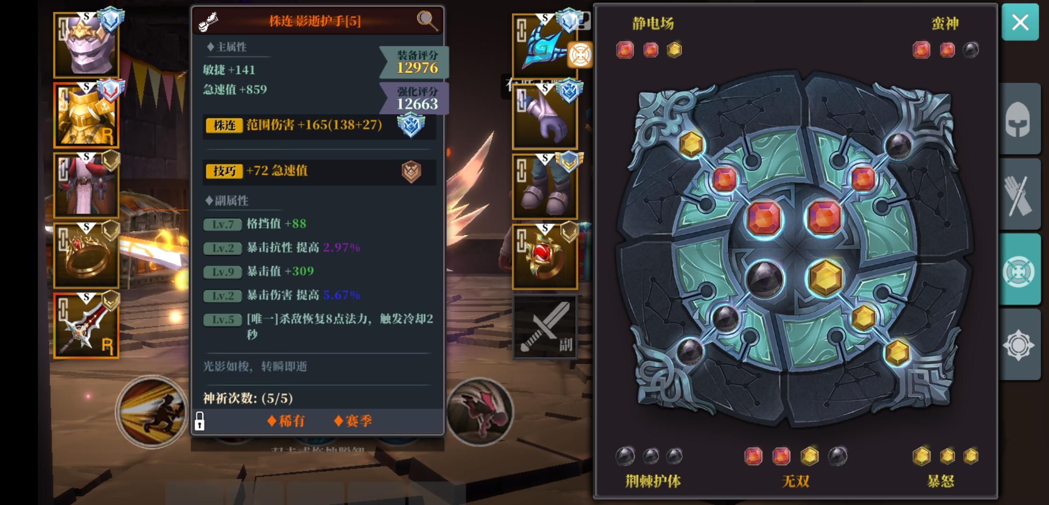Image resolution: width=1049 pixels, height=505 pixels.
Task: Click the 技巧 bonus rank emblem
Action: pyautogui.click(x=411, y=172)
